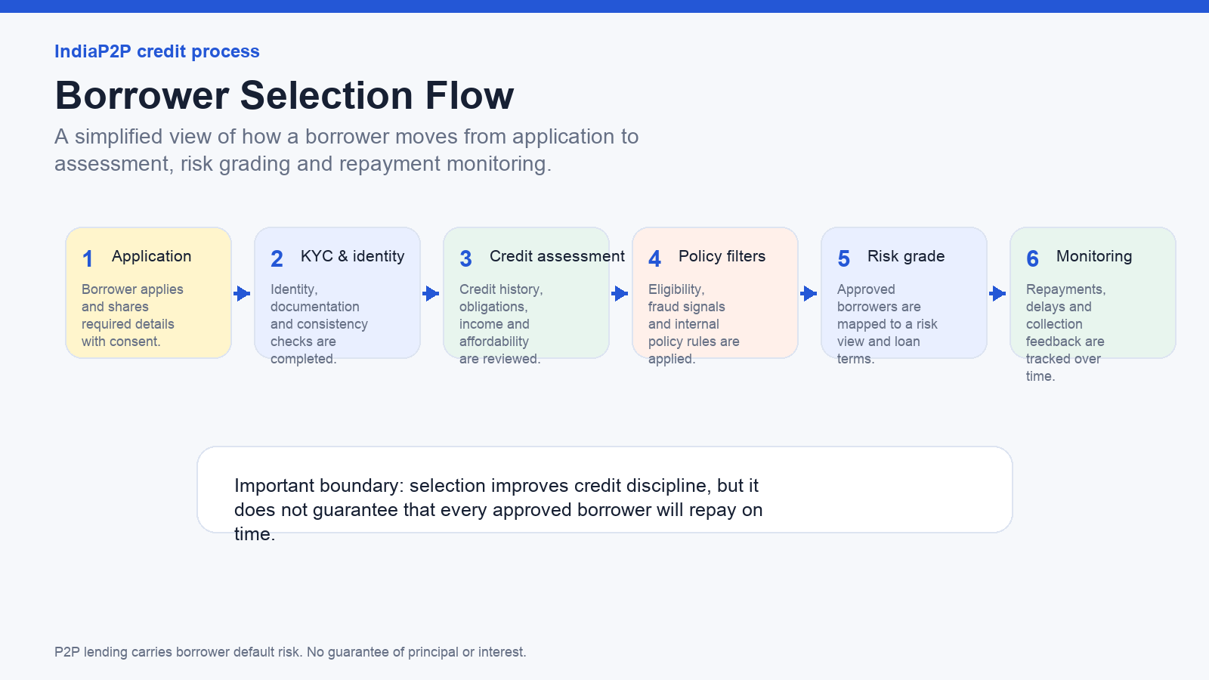This screenshot has height=680, width=1209.
Task: Select the Policy filters card heading
Action: pyautogui.click(x=722, y=256)
